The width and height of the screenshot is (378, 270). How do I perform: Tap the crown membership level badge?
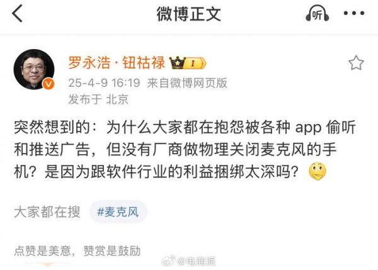point(188,63)
